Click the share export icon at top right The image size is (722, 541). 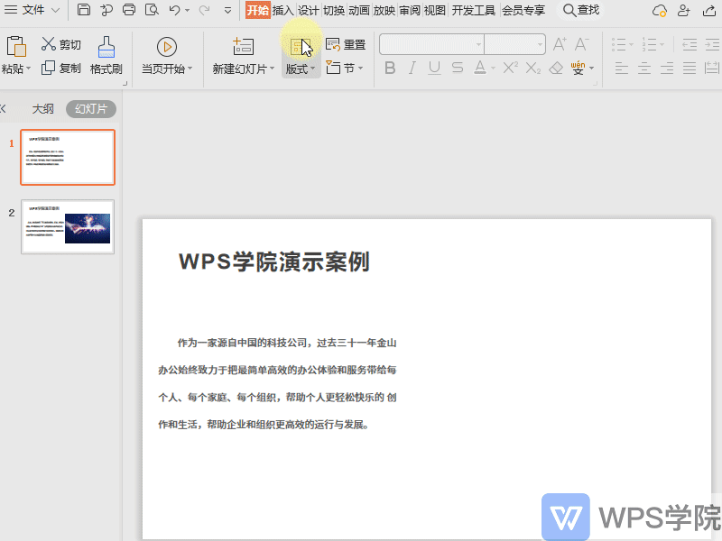click(x=709, y=10)
